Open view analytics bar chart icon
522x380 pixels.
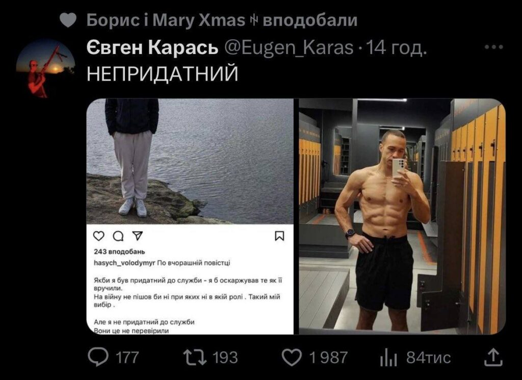click(388, 358)
